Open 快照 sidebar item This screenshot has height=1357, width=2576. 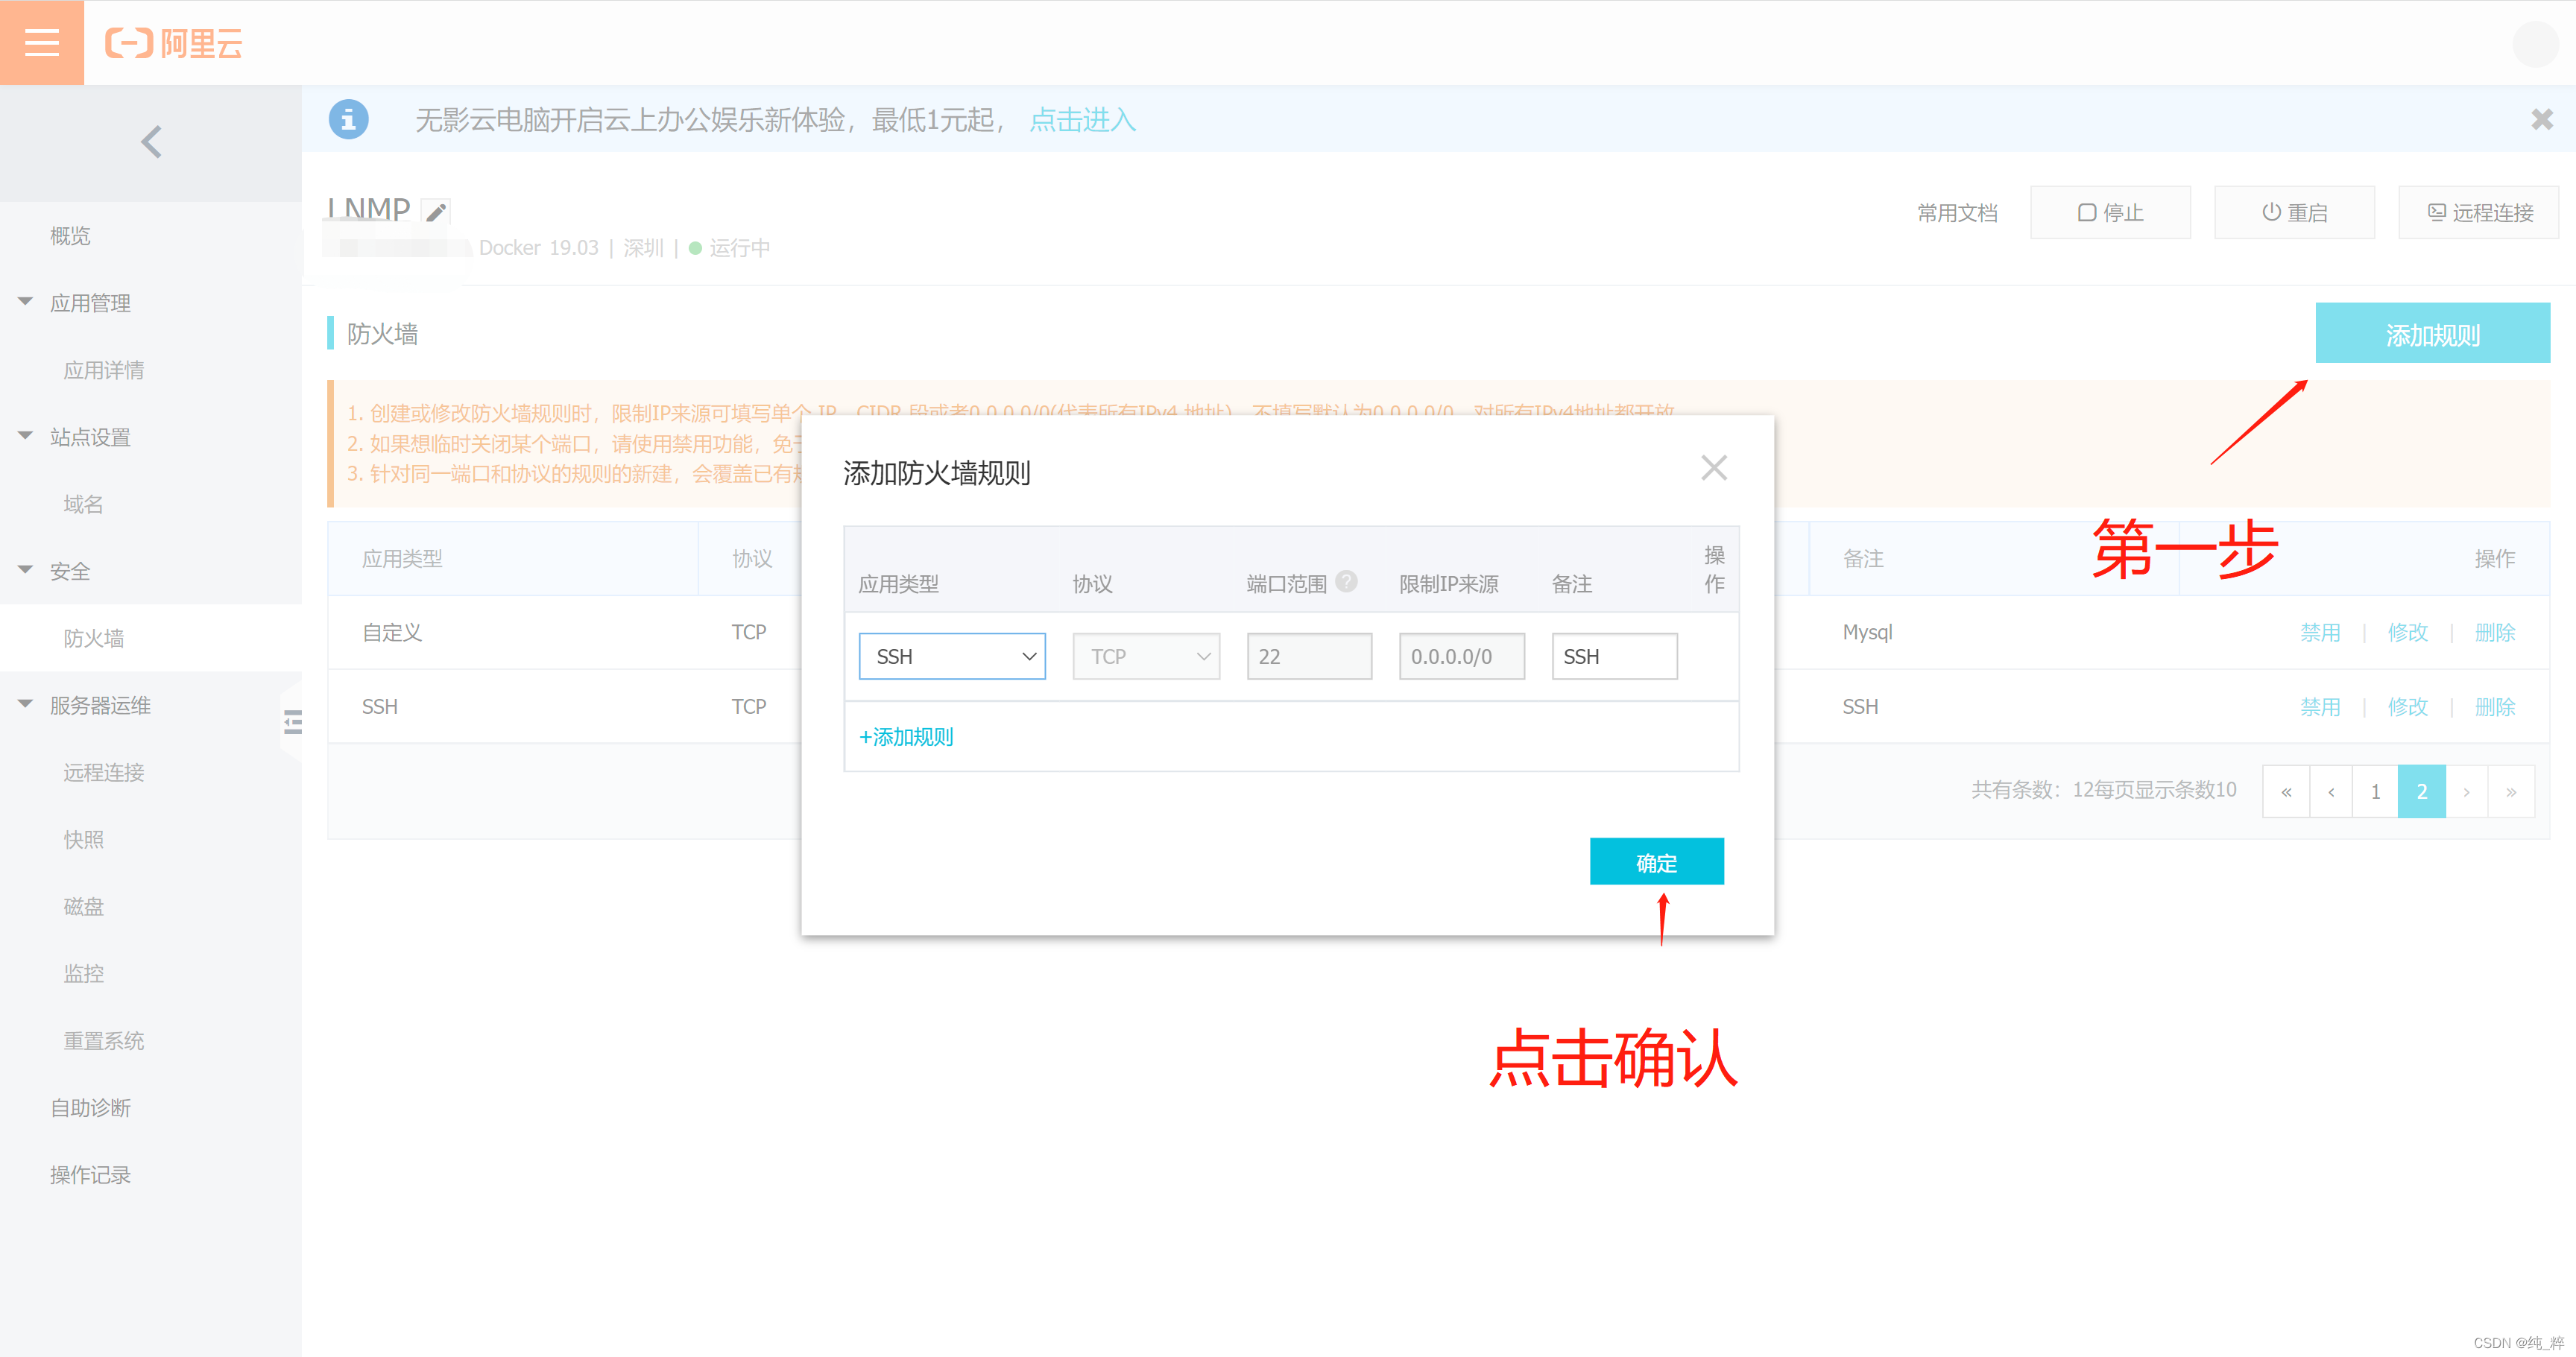pyautogui.click(x=84, y=839)
